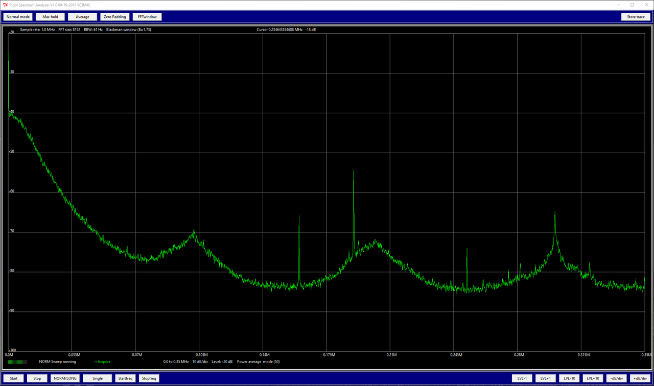Maximize the analyzer window
Screen dimensions: 654x386
[x=632, y=5]
